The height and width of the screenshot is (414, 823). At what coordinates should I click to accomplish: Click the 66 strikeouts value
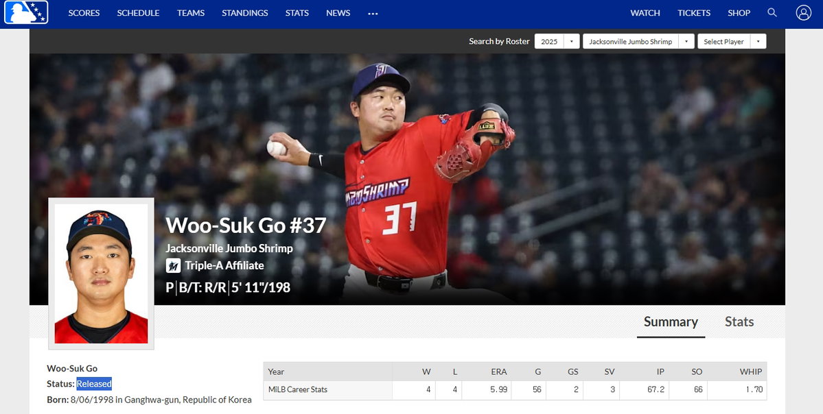[697, 390]
